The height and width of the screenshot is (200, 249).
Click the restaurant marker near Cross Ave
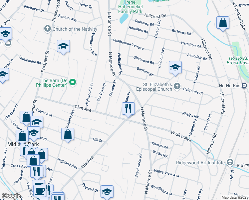[x=37, y=172]
